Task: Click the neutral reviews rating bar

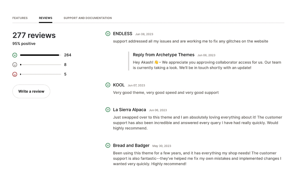Action: tap(40, 64)
